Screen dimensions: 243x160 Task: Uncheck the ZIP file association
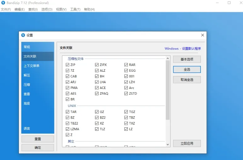tap(67, 65)
